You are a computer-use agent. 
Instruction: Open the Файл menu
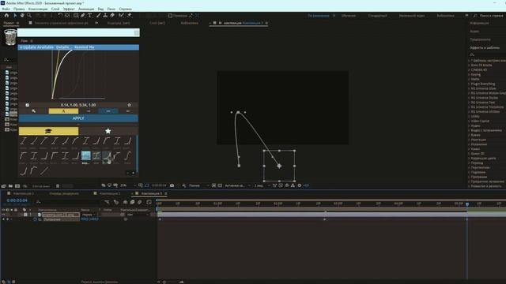pyautogui.click(x=6, y=9)
